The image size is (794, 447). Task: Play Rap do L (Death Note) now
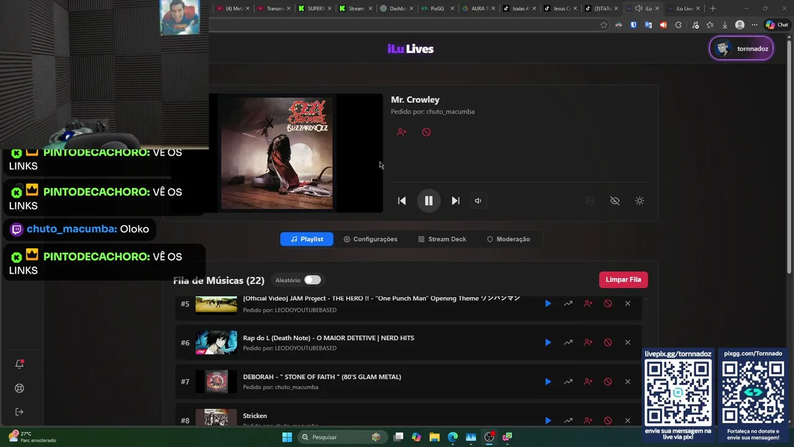click(548, 342)
